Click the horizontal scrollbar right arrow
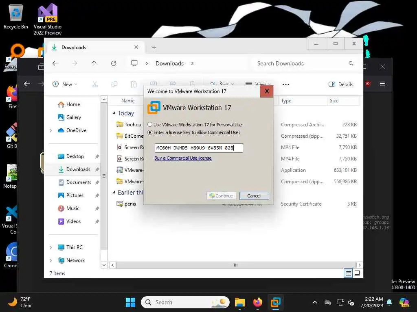417x312 pixels. point(360,265)
